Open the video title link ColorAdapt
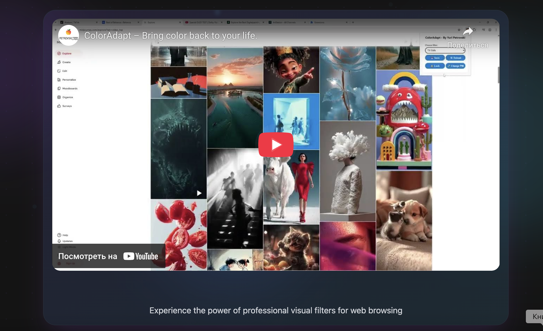The width and height of the screenshot is (543, 331). click(x=170, y=36)
